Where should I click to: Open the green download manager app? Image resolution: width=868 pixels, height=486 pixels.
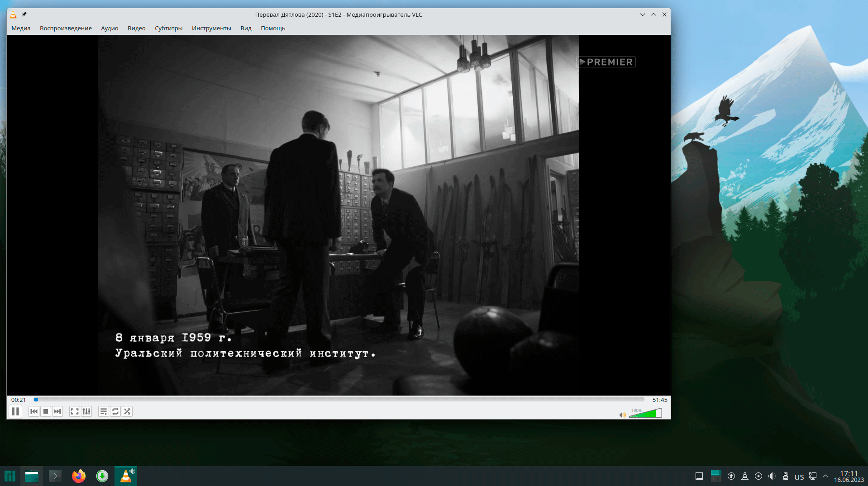click(102, 476)
